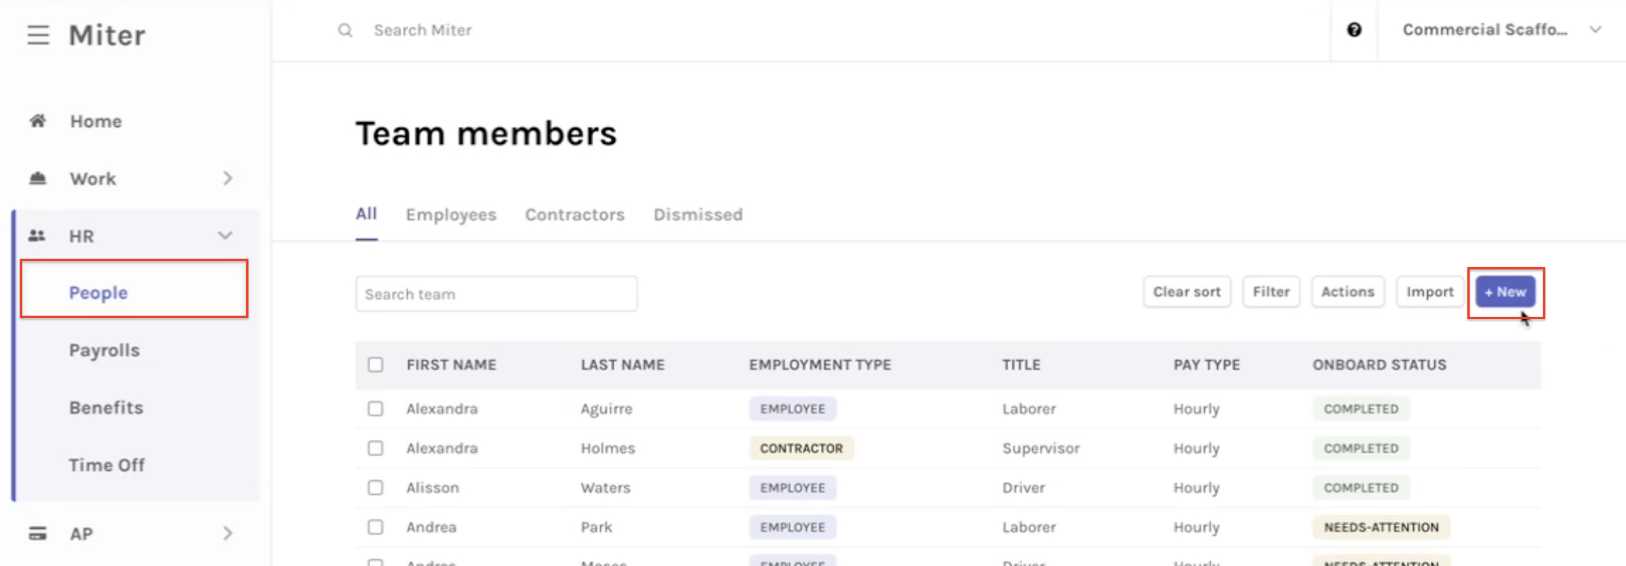The height and width of the screenshot is (566, 1626).
Task: Click the AP card icon
Action: point(38,534)
